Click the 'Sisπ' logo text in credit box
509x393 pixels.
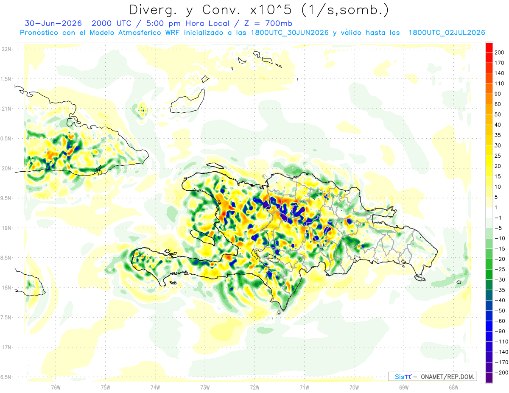click(x=403, y=376)
